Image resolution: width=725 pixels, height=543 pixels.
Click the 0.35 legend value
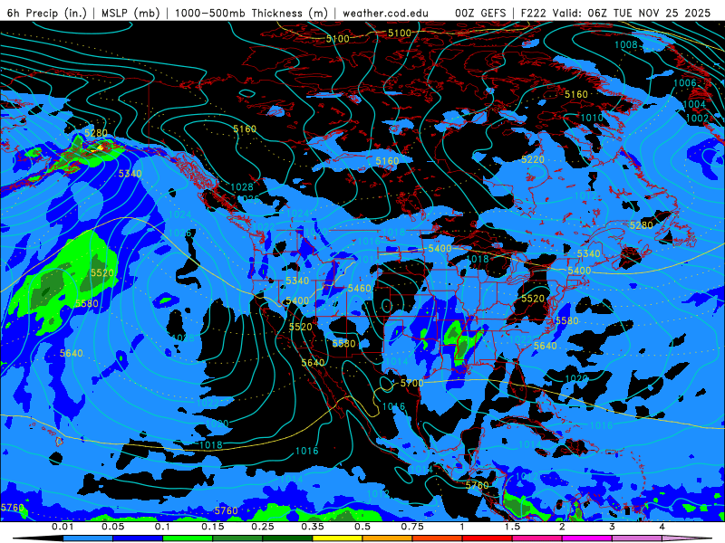coord(313,527)
